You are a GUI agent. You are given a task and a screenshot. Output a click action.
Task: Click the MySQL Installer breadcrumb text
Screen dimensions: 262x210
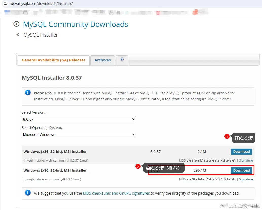click(x=41, y=35)
